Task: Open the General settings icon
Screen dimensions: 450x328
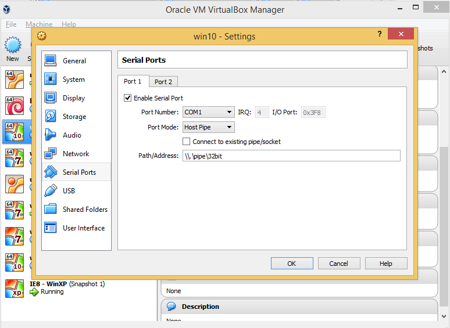Action: tap(51, 60)
